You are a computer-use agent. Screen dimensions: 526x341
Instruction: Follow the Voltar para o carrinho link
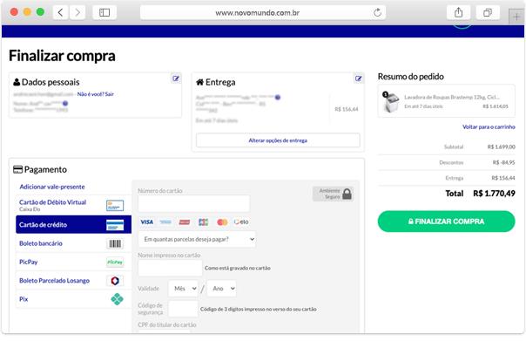[x=489, y=127]
